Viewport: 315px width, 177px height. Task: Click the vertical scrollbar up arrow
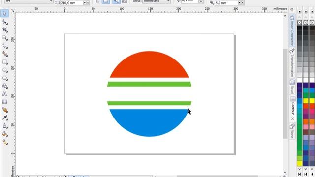285,16
